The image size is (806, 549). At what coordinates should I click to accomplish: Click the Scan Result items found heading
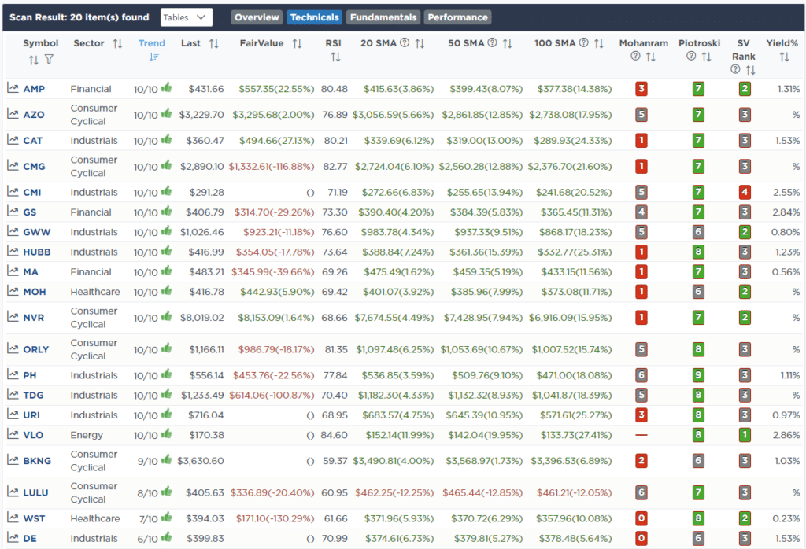(x=79, y=17)
